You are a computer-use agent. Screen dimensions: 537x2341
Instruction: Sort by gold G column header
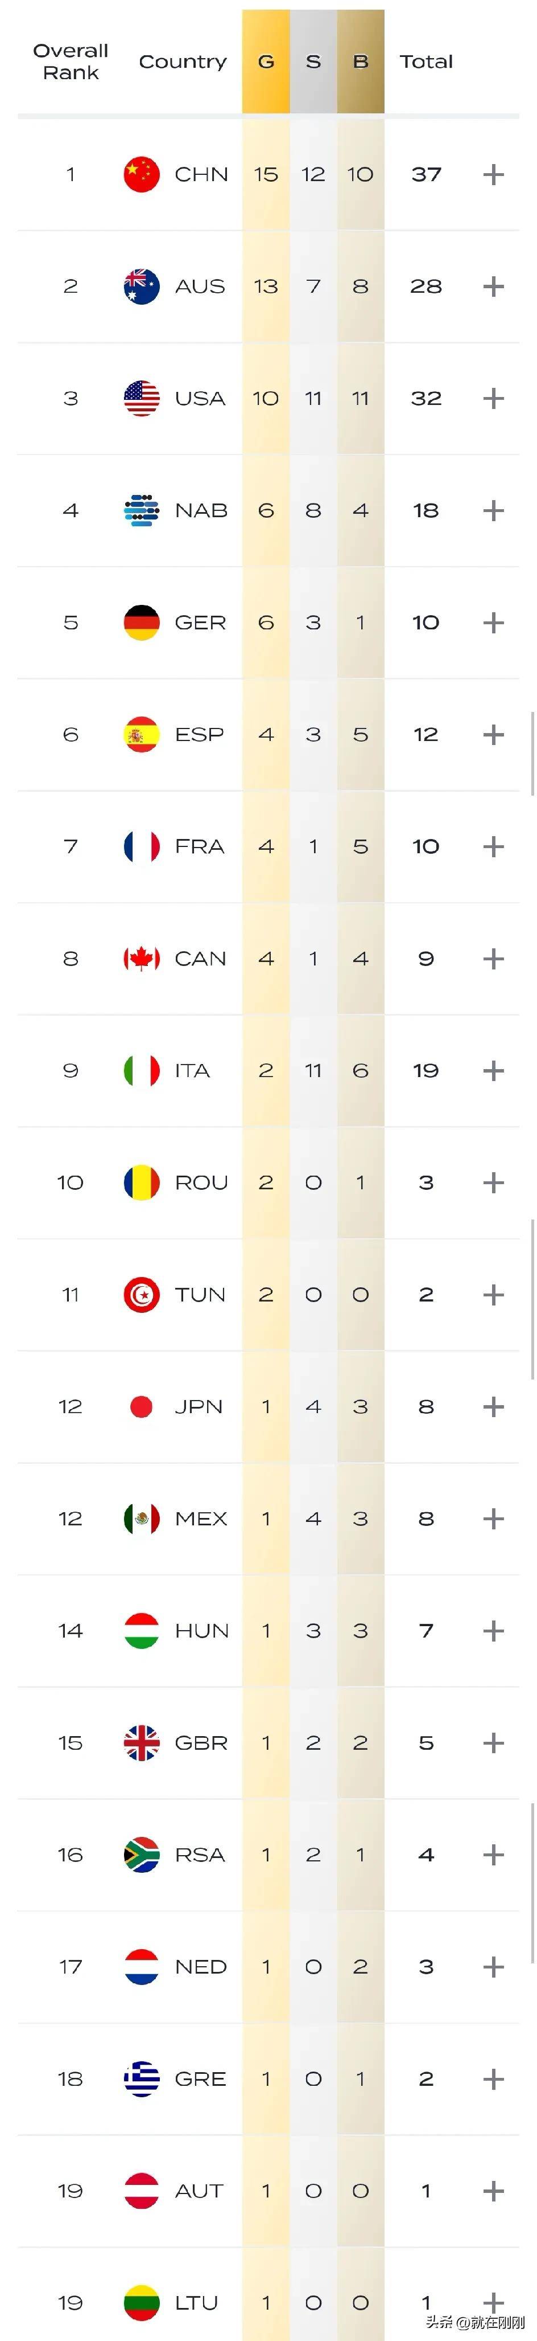pos(266,62)
